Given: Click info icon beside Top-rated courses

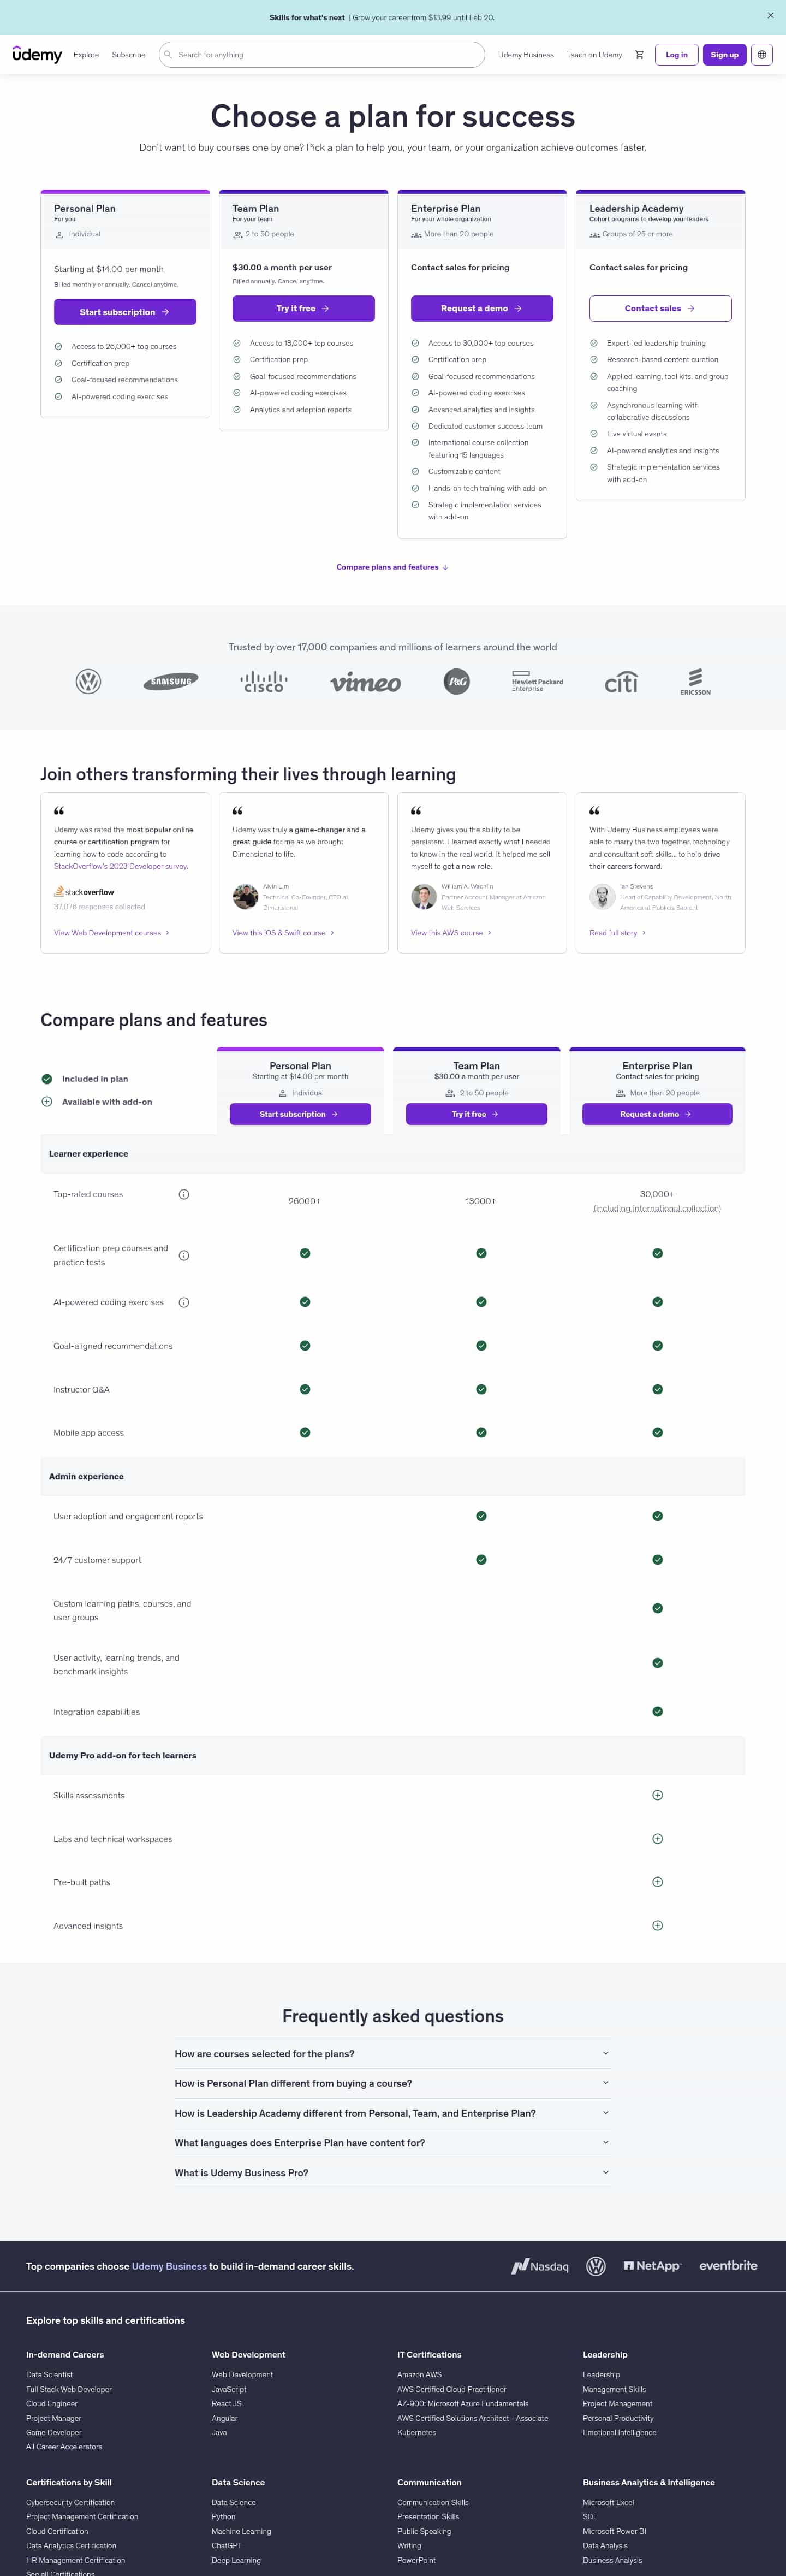Looking at the screenshot, I should [184, 1194].
